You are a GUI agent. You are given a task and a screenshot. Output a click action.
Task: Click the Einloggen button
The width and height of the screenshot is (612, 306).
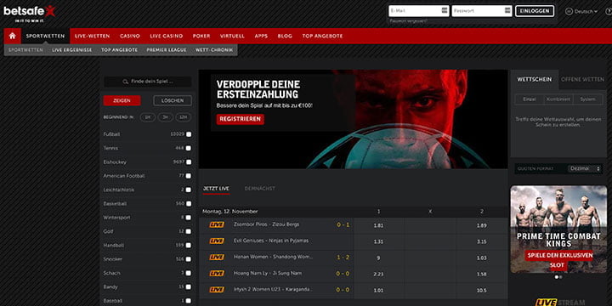coord(535,11)
